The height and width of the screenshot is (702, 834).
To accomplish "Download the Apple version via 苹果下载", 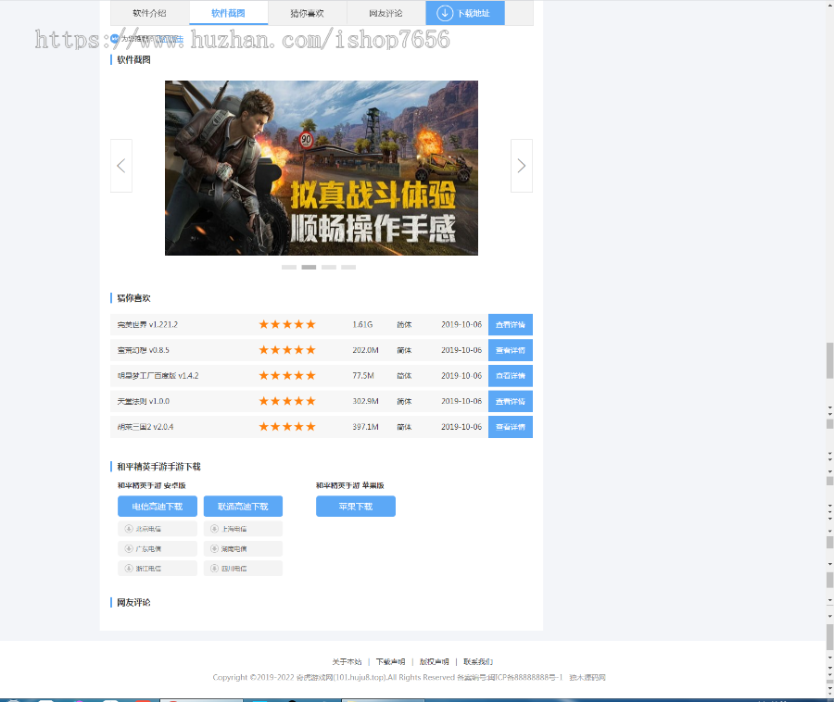I will tap(356, 507).
